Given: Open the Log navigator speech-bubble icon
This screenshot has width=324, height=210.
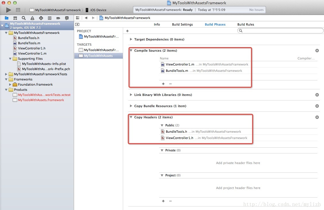Looking at the screenshot, I should 67,18.
